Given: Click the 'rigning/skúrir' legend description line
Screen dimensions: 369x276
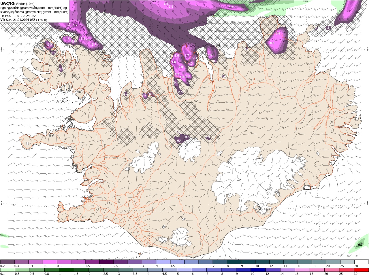Looking at the screenshot, I should tap(34, 8).
